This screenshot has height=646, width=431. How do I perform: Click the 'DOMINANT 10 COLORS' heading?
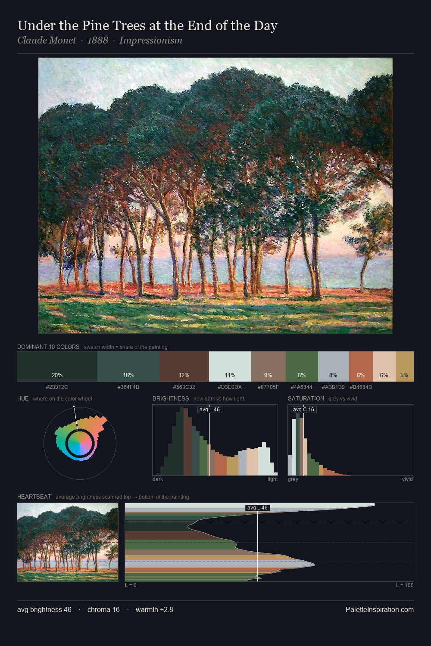click(x=48, y=347)
